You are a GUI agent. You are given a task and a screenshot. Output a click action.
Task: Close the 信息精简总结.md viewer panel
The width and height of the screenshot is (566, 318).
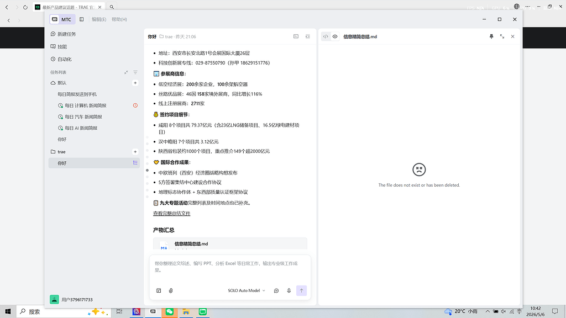coord(512,36)
